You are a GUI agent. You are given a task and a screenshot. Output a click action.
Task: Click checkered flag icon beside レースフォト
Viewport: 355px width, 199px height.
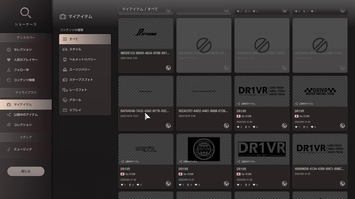pos(65,90)
